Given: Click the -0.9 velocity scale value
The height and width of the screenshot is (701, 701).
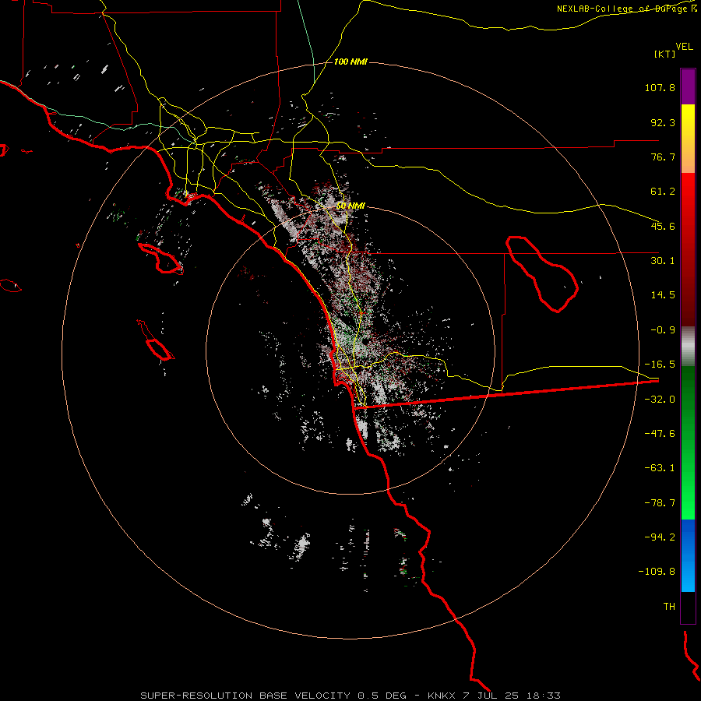Looking at the screenshot, I should [663, 330].
